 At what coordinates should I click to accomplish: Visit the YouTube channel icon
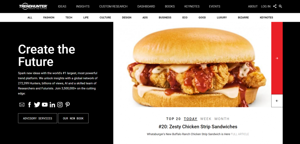[45, 104]
